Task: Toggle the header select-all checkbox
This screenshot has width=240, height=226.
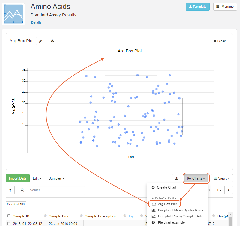Action: click(9, 216)
